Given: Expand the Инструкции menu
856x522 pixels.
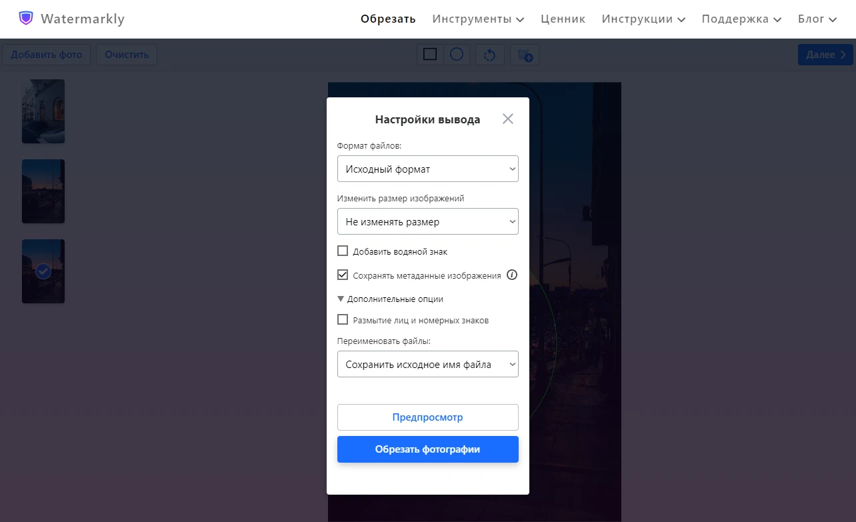Looking at the screenshot, I should [643, 19].
